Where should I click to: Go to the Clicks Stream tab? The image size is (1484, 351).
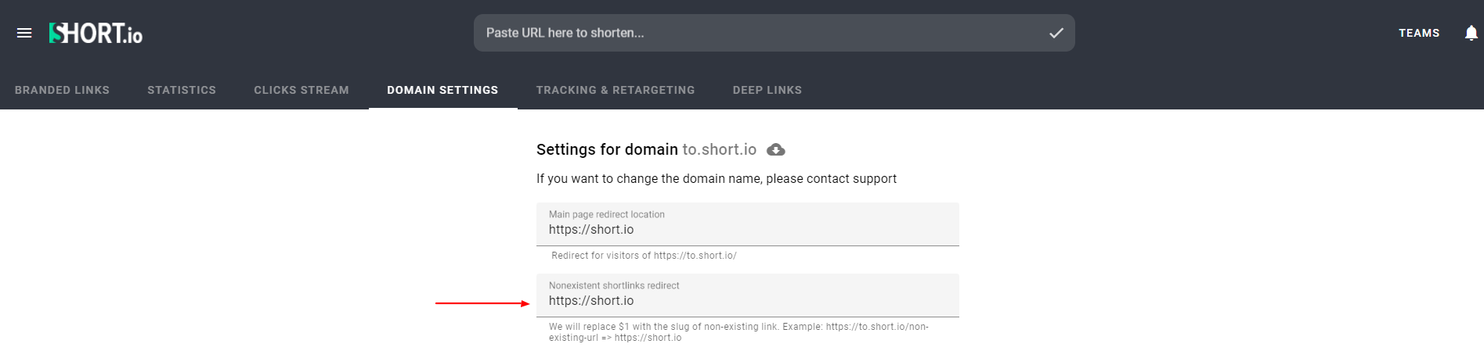[301, 90]
